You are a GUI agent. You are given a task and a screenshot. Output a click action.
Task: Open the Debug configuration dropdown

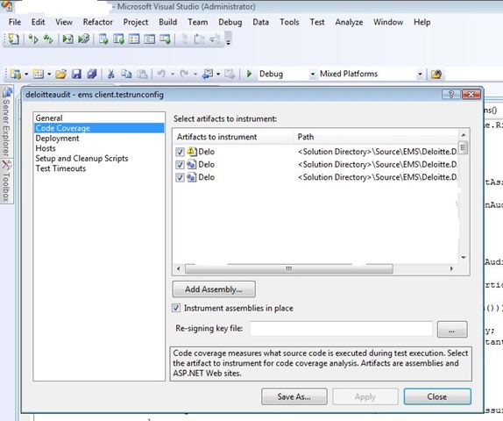pos(313,75)
